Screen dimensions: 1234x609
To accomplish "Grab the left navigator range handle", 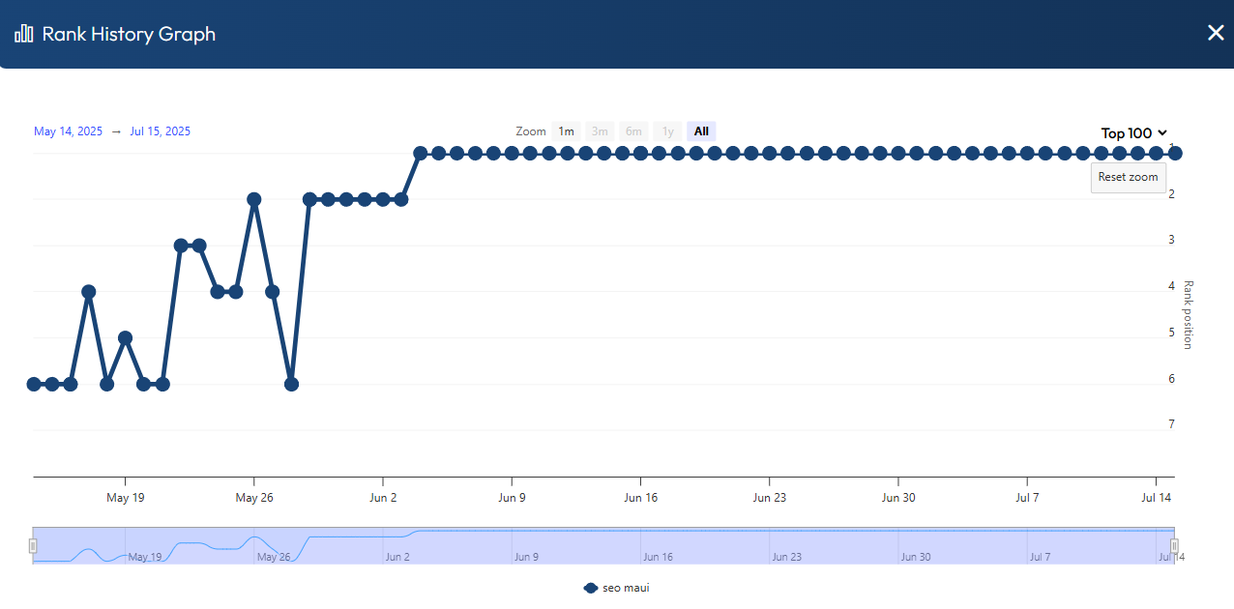I will click(x=33, y=545).
